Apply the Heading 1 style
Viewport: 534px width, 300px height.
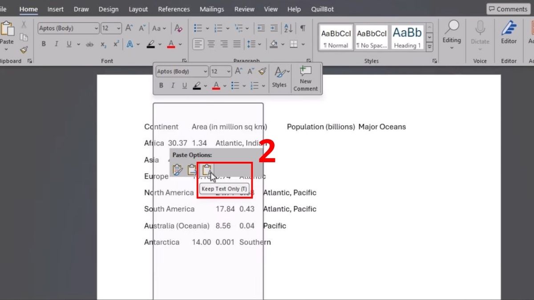[x=407, y=36]
